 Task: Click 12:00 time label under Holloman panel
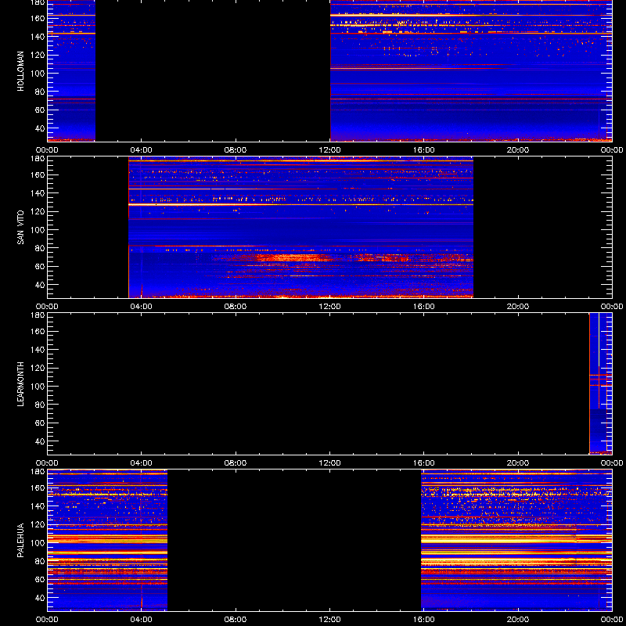tap(329, 150)
